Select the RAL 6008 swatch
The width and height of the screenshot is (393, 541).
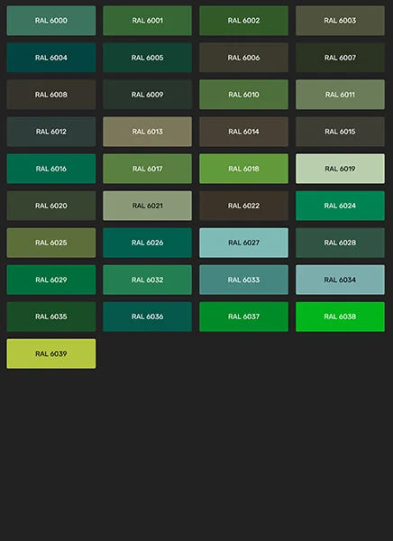51,95
